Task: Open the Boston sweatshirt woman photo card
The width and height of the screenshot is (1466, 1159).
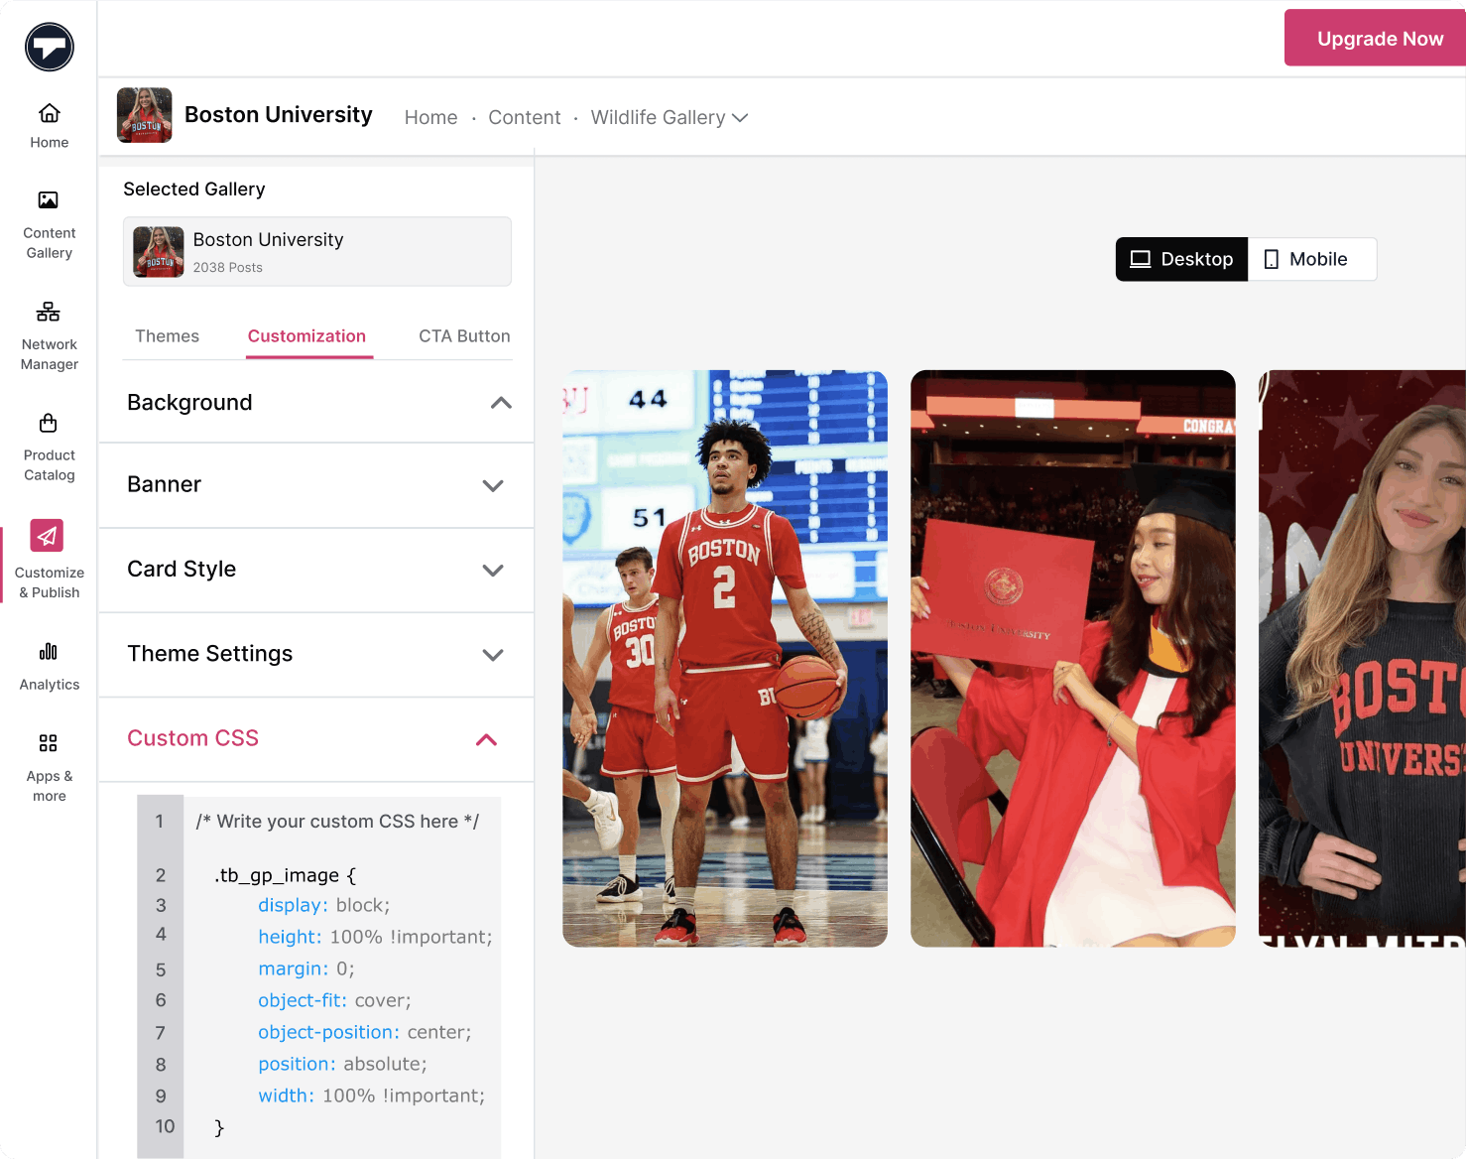Action: (x=1362, y=658)
